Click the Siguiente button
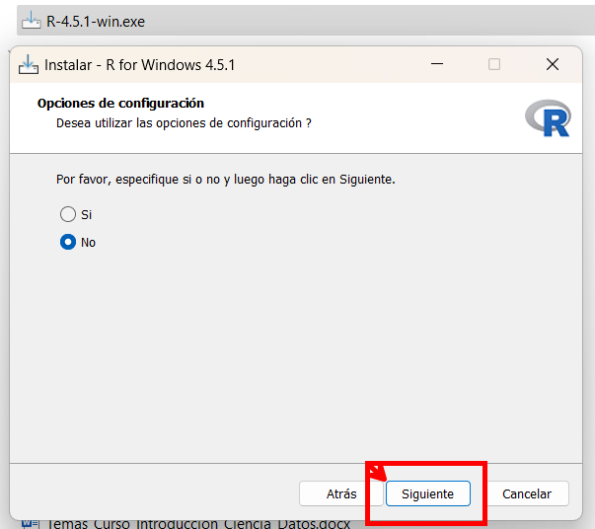The width and height of the screenshot is (595, 529). pos(428,493)
